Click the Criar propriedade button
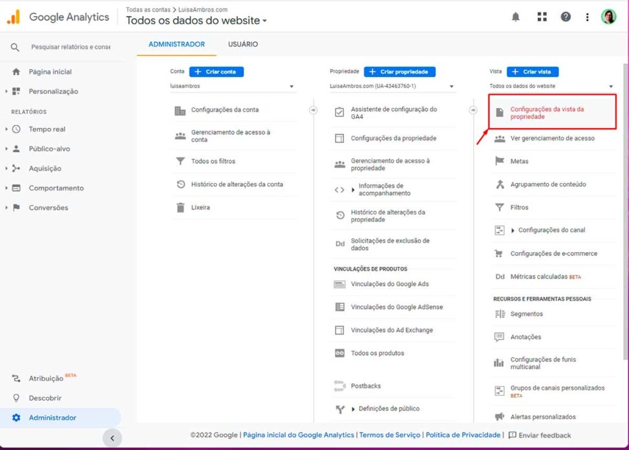Image resolution: width=629 pixels, height=450 pixels. [x=400, y=72]
